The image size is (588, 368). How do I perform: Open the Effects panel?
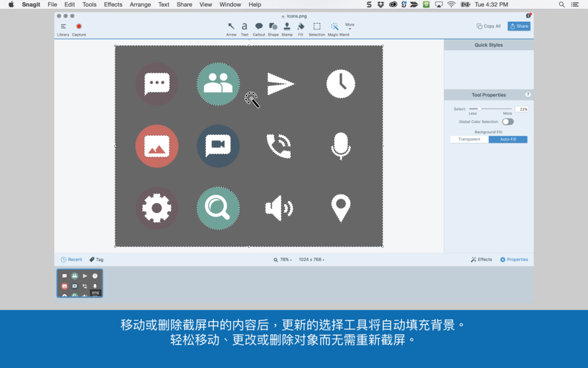pos(481,259)
